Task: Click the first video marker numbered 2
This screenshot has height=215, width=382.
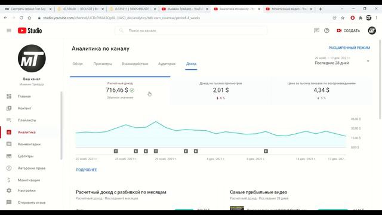Action: 116,151
